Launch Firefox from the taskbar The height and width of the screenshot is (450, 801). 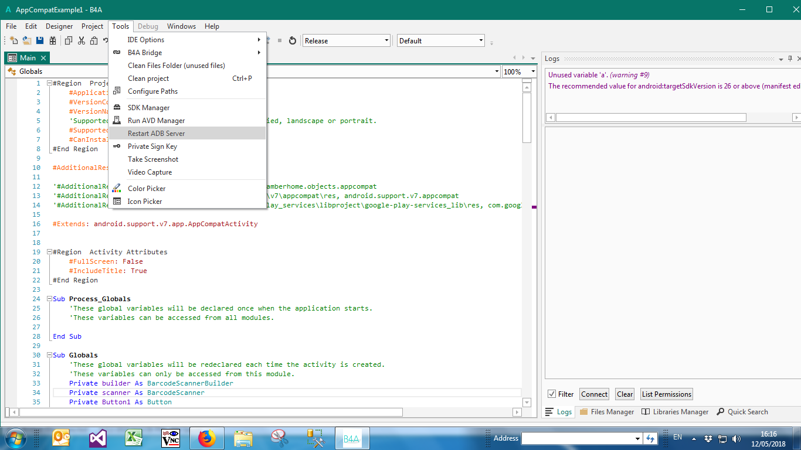pos(206,438)
